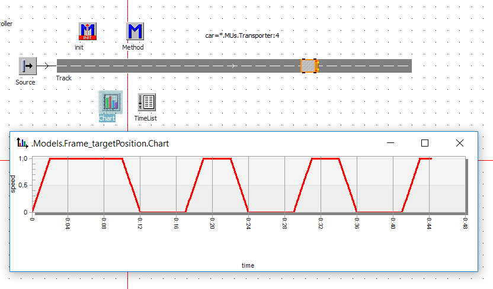Open the init method icon
The image size is (493, 289).
tap(88, 31)
